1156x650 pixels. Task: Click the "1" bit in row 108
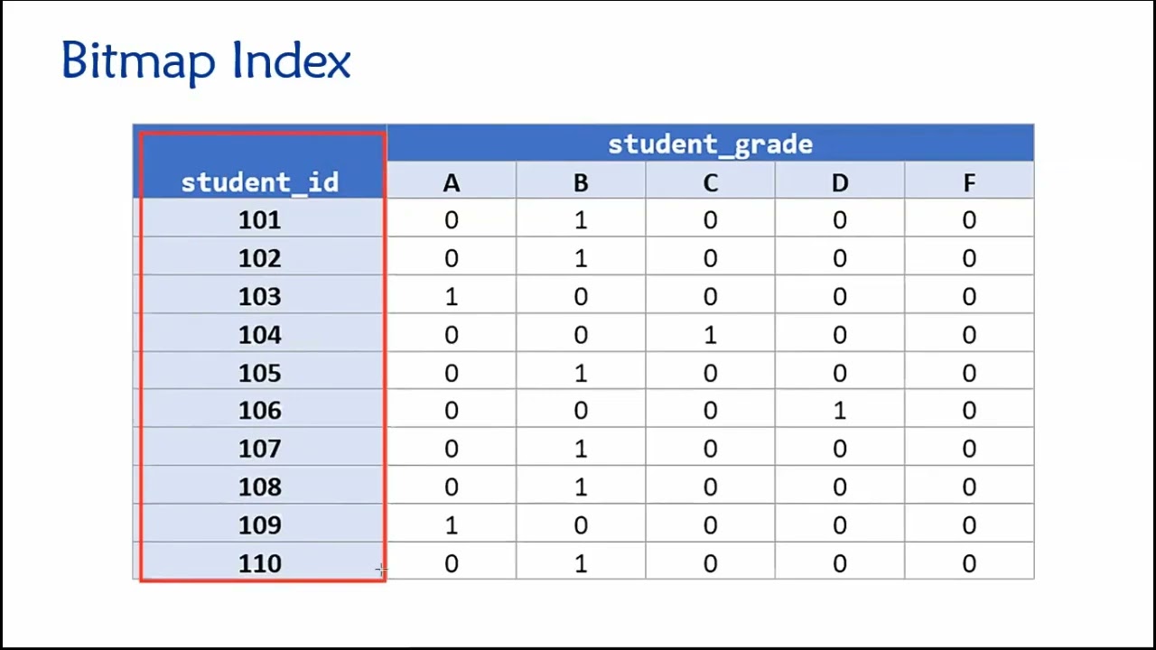(581, 486)
